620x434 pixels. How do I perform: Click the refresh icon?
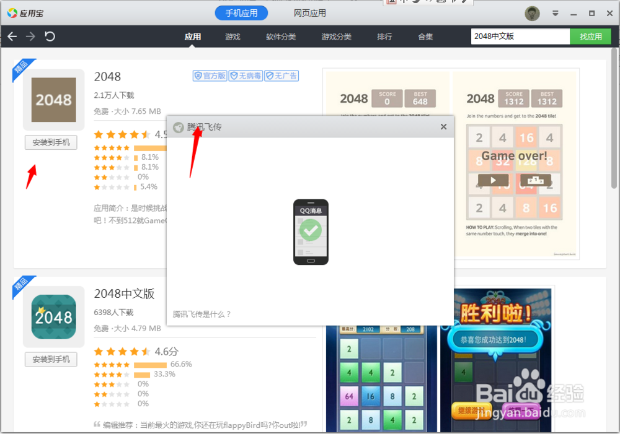50,37
